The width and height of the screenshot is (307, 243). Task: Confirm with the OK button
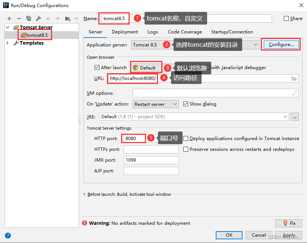click(229, 235)
